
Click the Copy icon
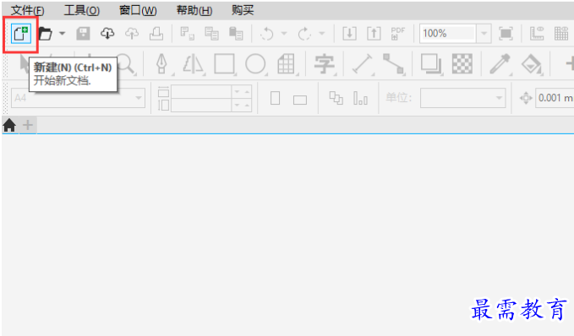211,34
